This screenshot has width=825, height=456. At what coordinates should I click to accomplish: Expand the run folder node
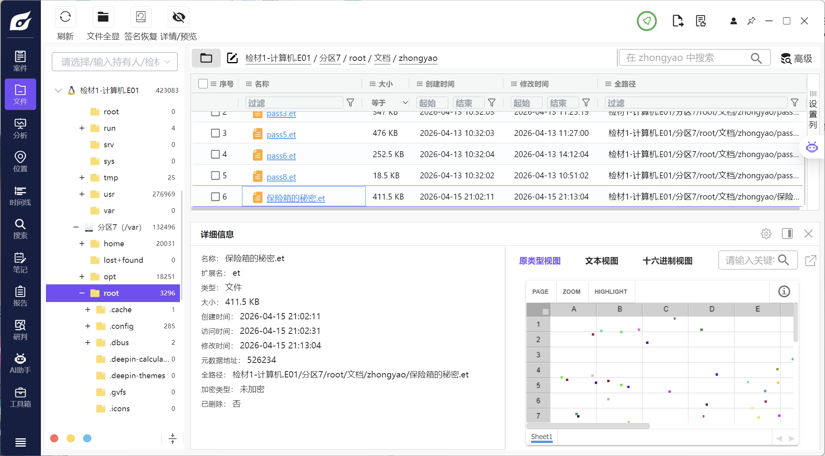(82, 128)
